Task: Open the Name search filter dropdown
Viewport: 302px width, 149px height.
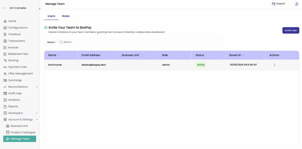Action: [51, 42]
